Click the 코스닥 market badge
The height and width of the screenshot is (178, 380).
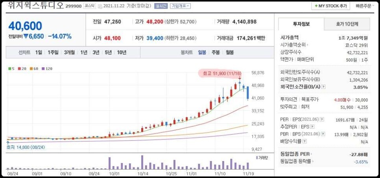tap(90, 6)
